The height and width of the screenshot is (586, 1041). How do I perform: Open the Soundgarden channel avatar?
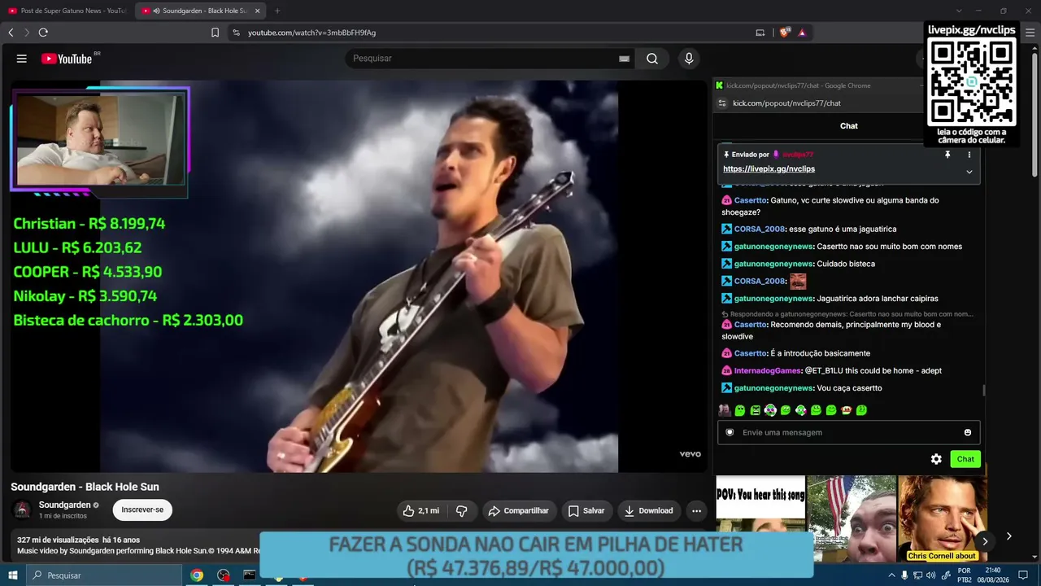23,510
